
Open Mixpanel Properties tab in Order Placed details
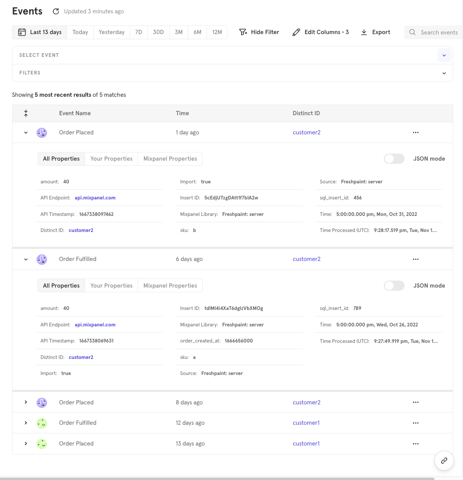(x=170, y=159)
